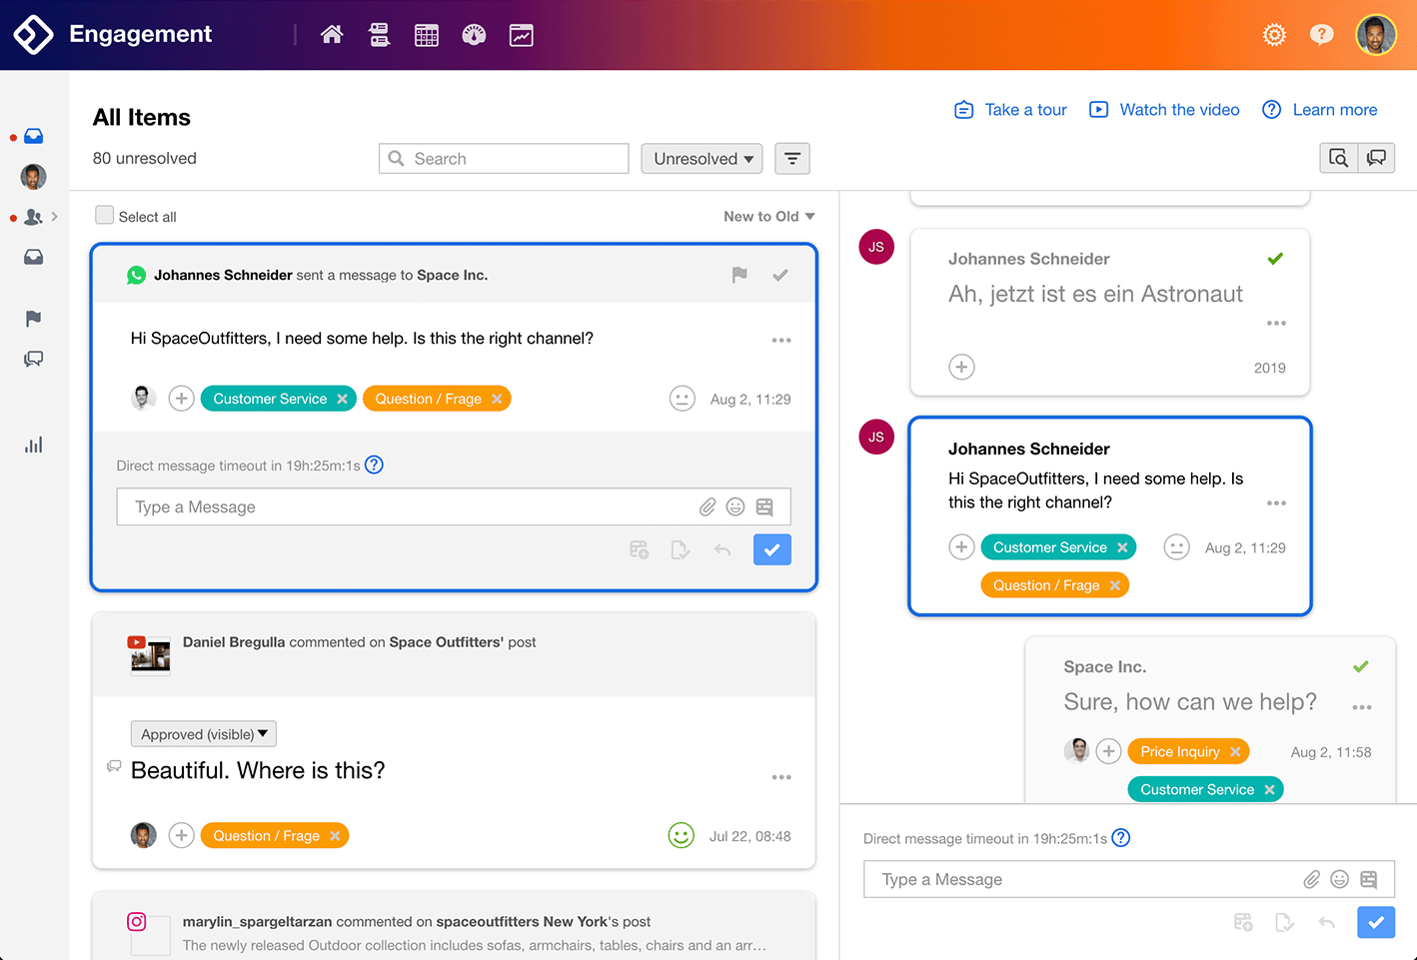
Task: Open the help question bubble in header
Action: point(1322,35)
